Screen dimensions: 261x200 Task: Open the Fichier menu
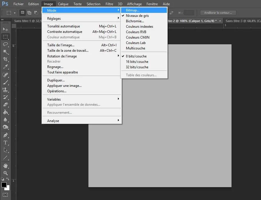pos(19,4)
